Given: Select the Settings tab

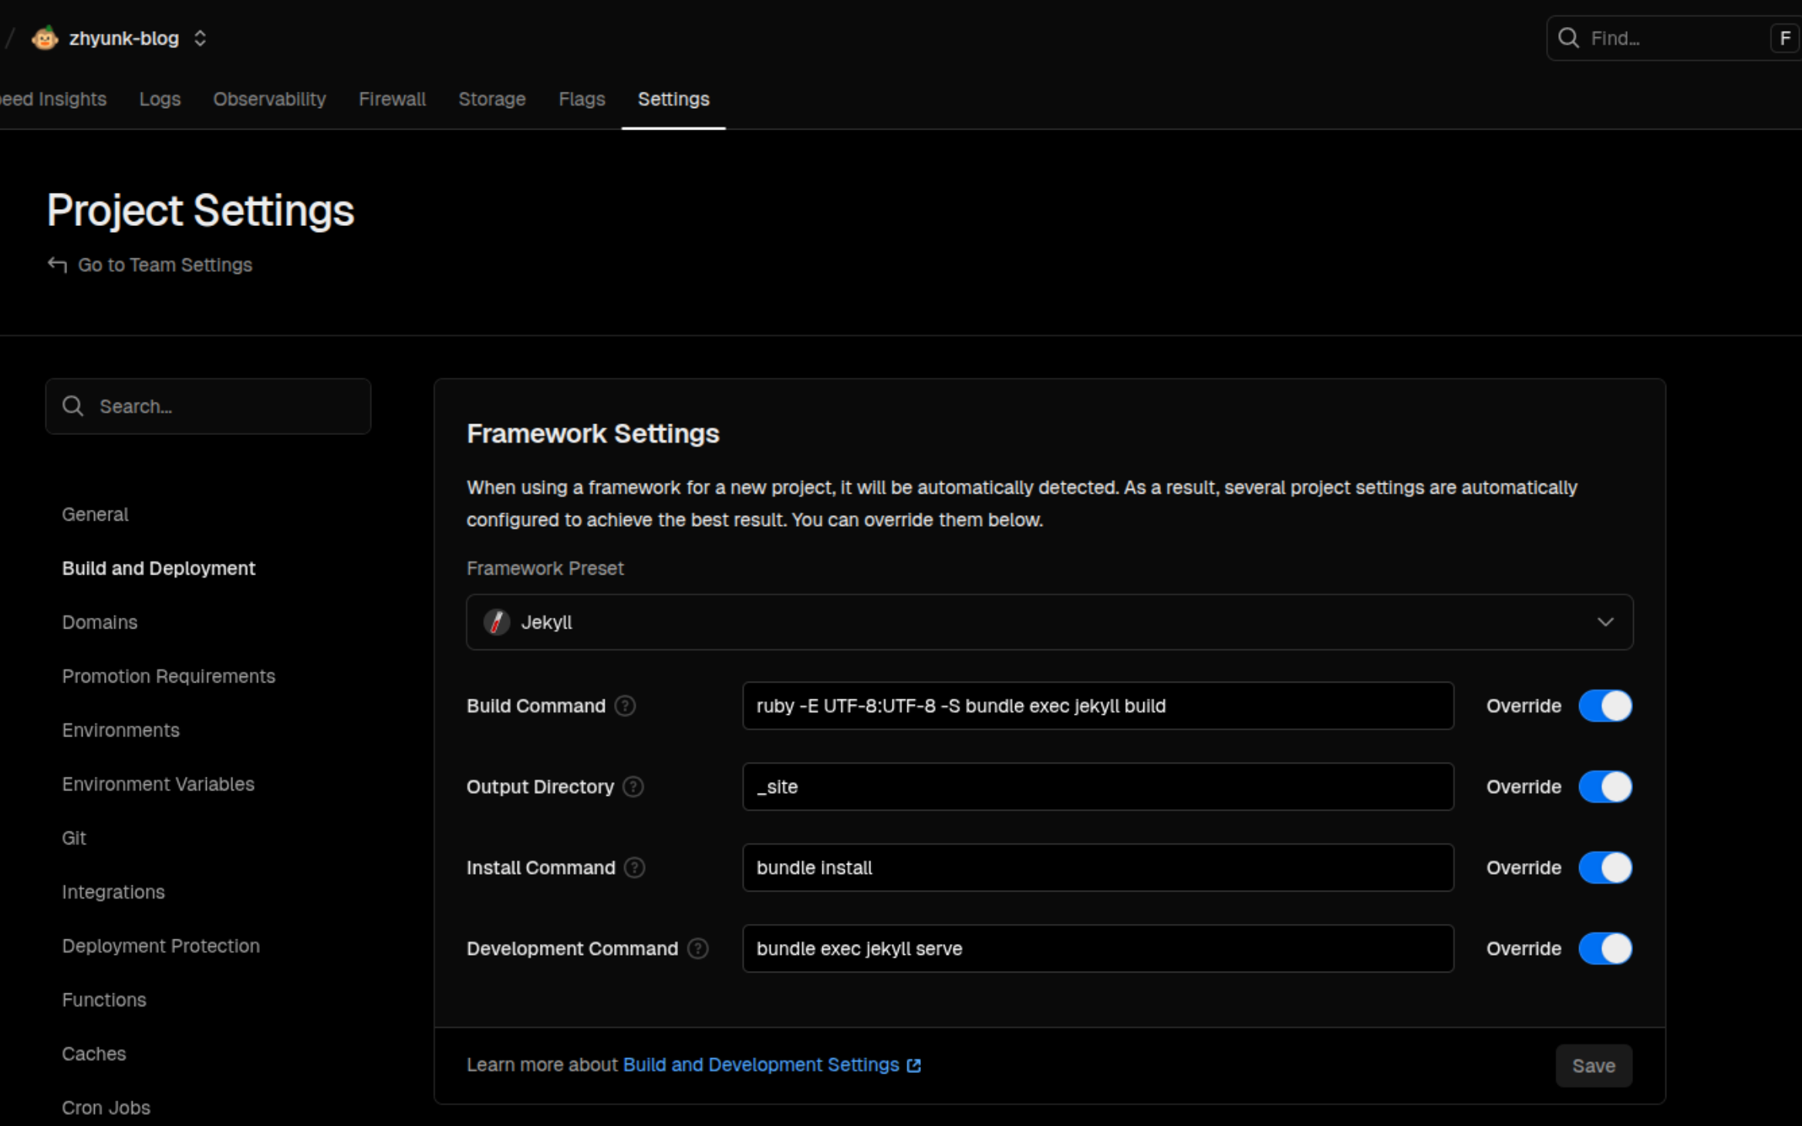Looking at the screenshot, I should point(673,99).
